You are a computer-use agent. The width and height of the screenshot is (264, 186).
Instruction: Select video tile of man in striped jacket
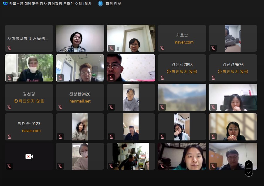click(x=233, y=156)
